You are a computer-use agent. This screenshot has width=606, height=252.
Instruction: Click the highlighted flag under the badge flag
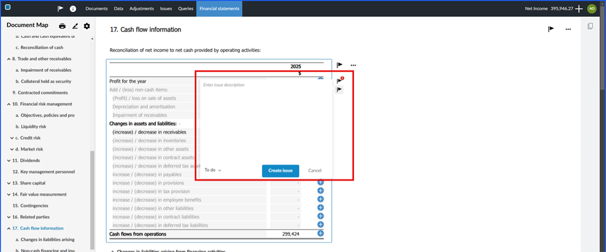point(339,90)
